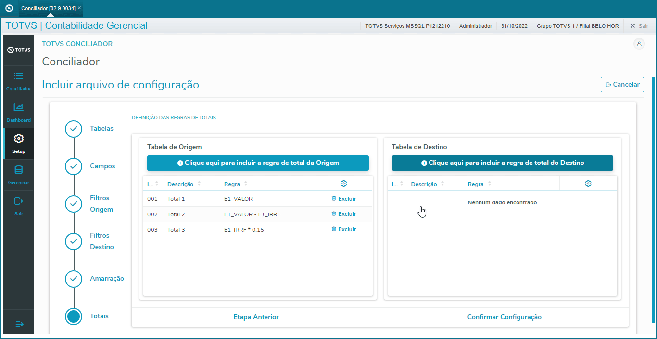Click the Total 3 description cell
Image resolution: width=657 pixels, height=339 pixels.
click(176, 230)
